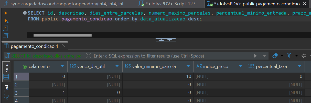Screen dimensions: 311x103
Task: Apply filter with the play arrow
Action: [255, 55]
